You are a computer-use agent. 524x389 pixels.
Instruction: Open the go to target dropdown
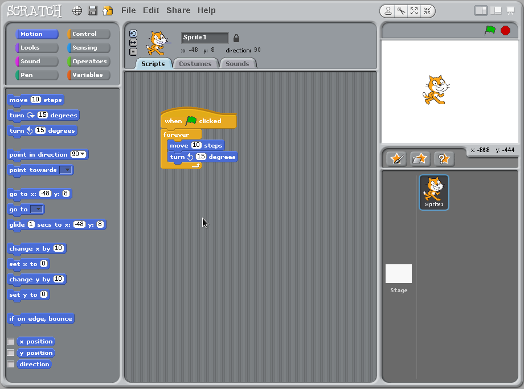click(37, 209)
